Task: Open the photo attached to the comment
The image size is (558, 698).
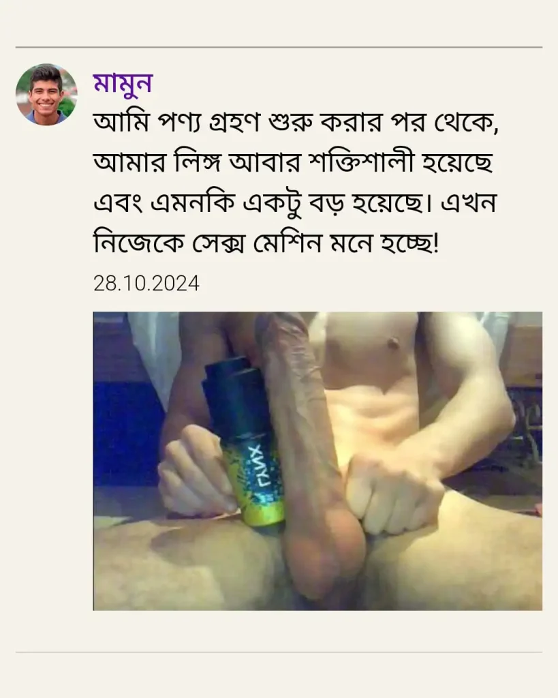Action: [317, 461]
